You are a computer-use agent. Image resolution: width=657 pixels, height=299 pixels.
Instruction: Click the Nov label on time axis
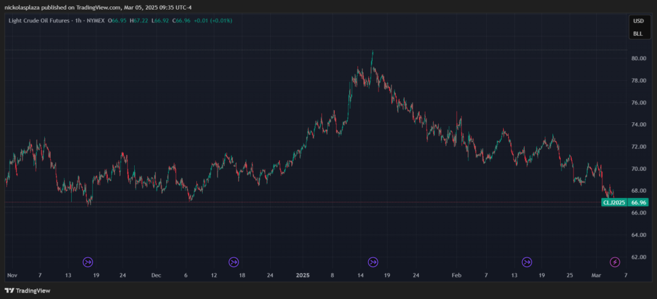point(12,275)
